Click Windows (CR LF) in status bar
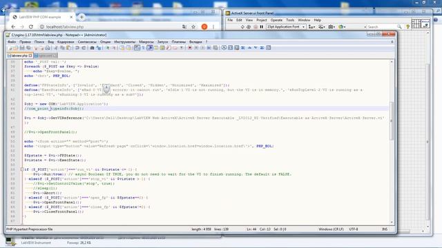The height and width of the screenshot is (248, 442). [331, 229]
